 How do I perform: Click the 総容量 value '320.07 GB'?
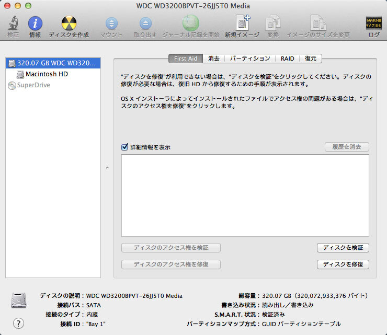[277, 296]
